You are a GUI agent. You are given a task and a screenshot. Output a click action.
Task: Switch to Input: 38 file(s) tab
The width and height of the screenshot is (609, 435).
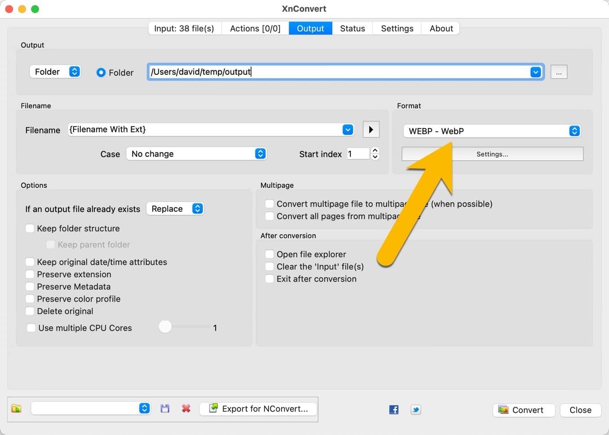(x=184, y=28)
